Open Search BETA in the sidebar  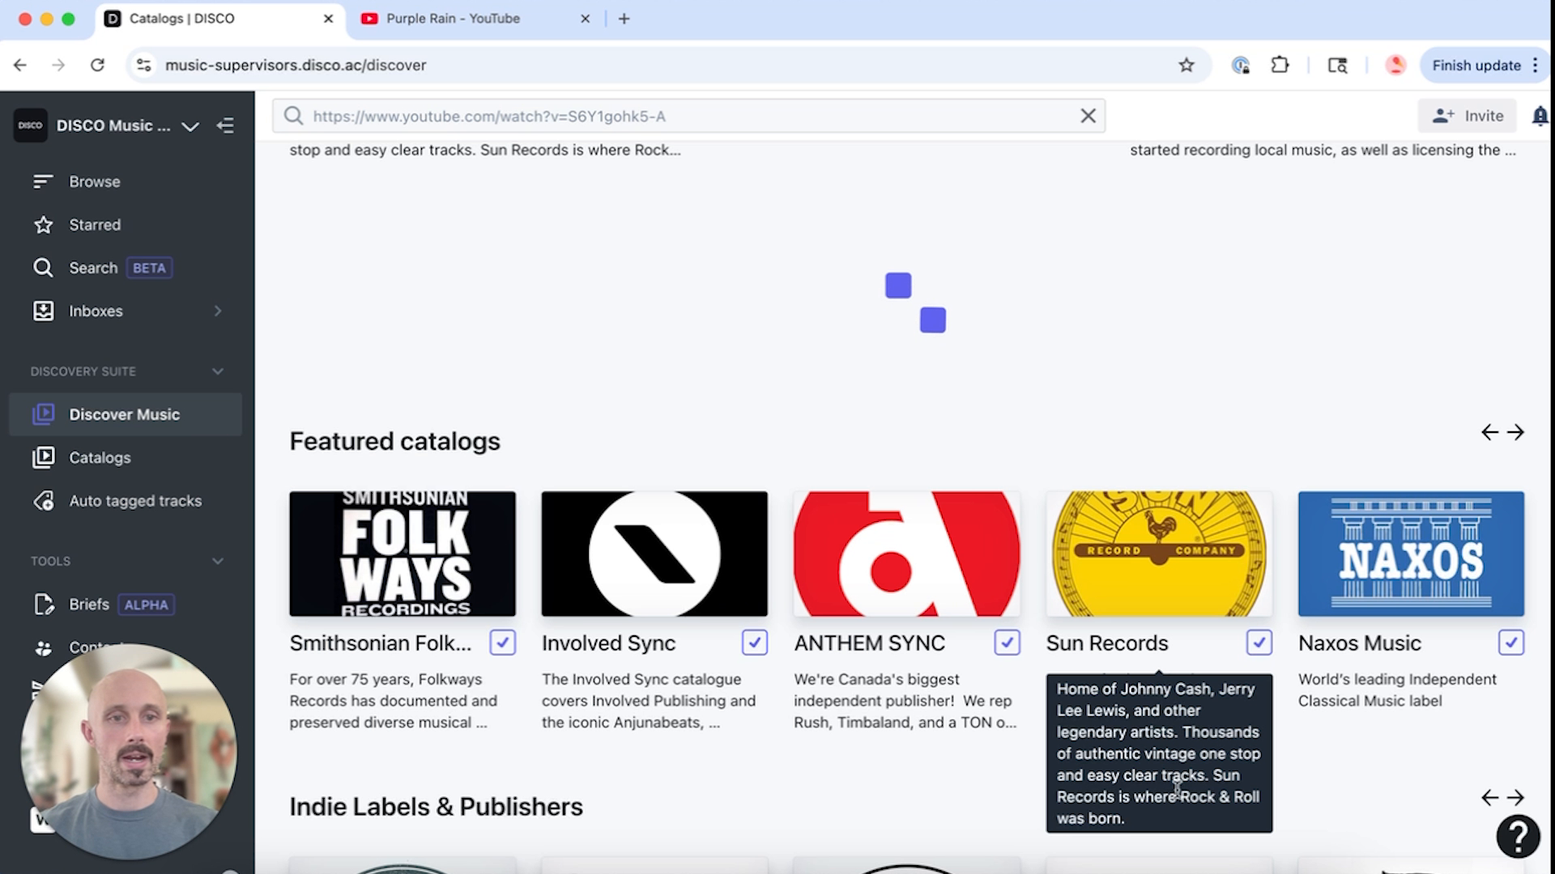pos(93,267)
